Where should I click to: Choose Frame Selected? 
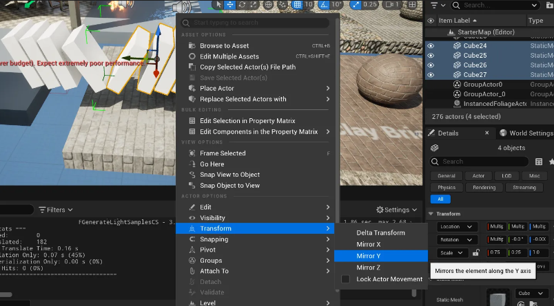click(255, 153)
